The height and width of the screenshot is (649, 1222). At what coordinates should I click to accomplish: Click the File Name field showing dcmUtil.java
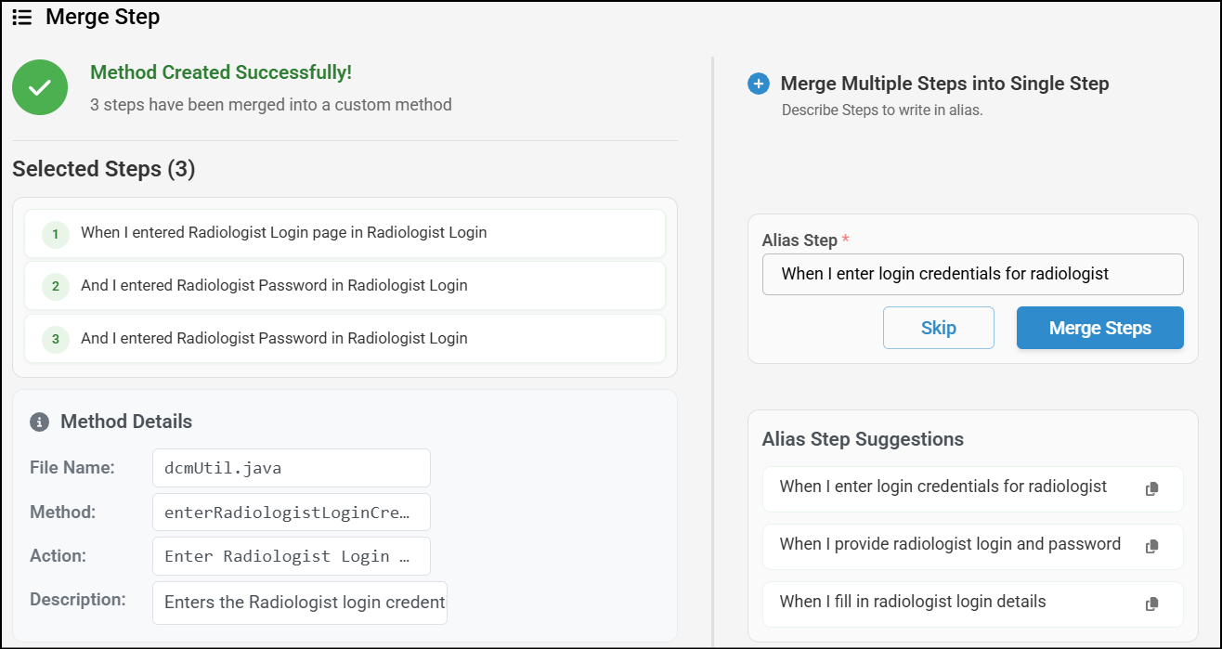click(291, 468)
